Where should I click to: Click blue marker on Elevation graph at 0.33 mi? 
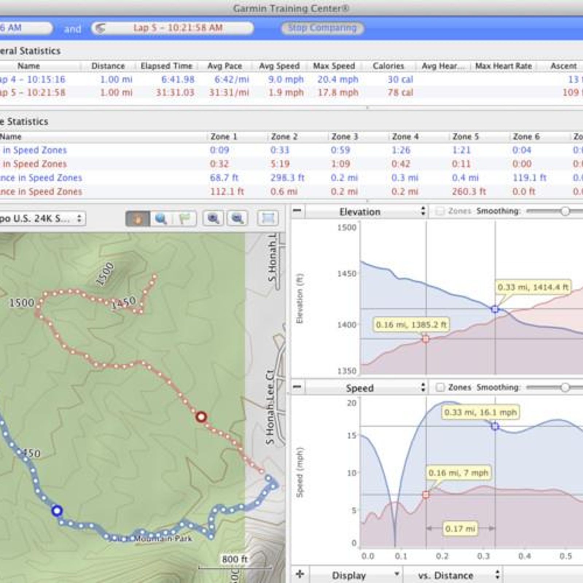495,309
